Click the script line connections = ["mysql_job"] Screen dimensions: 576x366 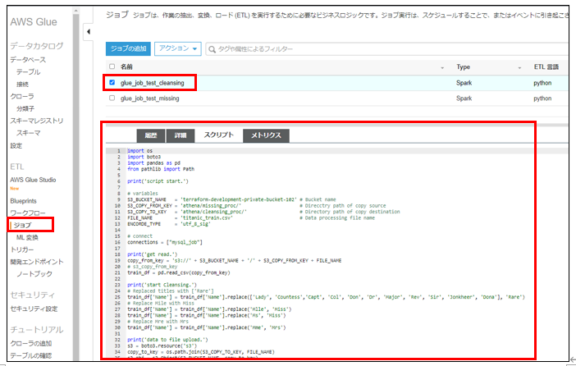(x=165, y=242)
